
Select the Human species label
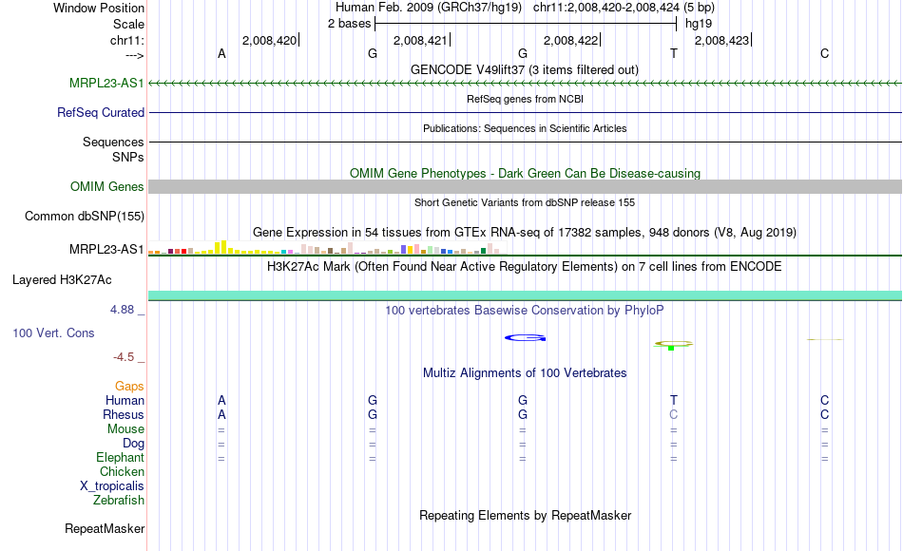pyautogui.click(x=125, y=400)
